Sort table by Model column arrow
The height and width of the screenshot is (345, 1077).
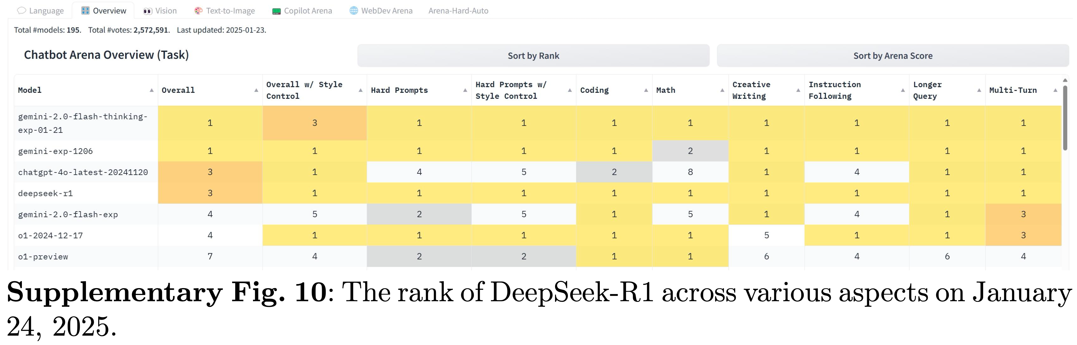tap(151, 90)
